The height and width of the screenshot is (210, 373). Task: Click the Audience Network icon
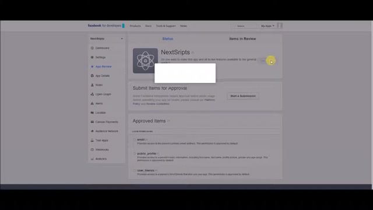tap(92, 131)
